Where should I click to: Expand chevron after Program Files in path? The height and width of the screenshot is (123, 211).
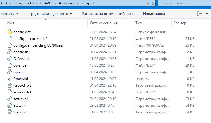click(41, 3)
